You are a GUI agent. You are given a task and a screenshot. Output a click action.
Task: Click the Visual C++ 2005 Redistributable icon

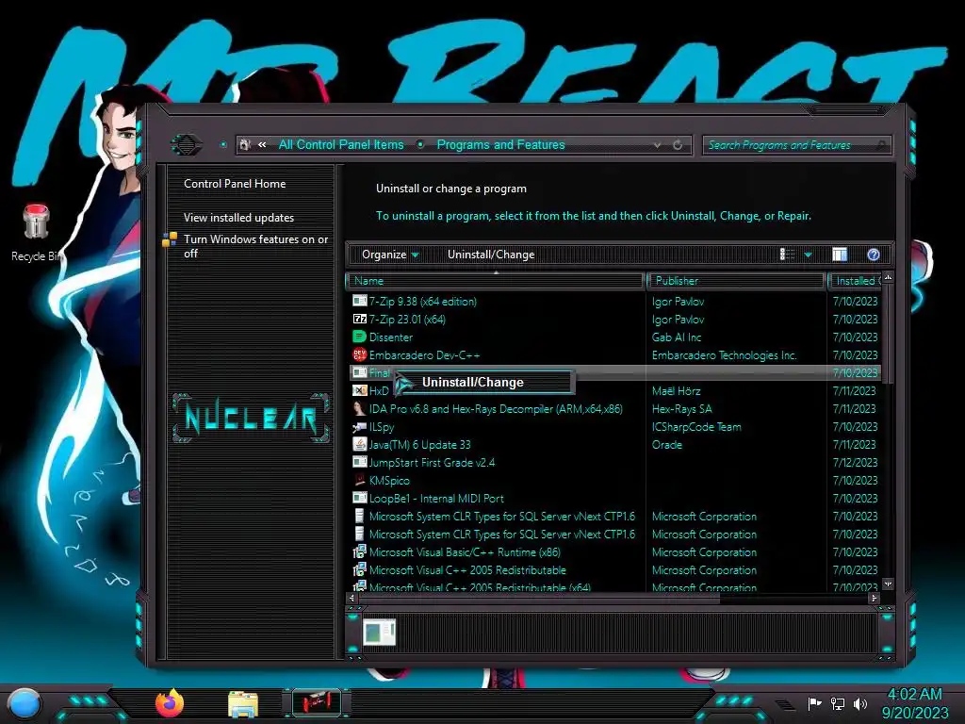point(359,570)
